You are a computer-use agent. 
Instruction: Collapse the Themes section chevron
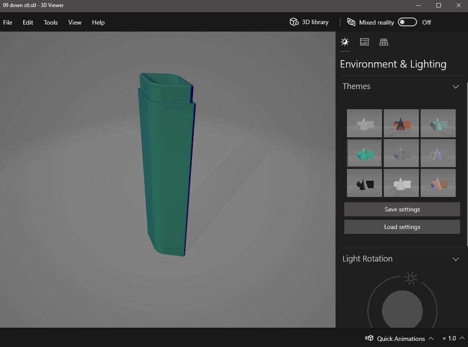click(x=455, y=86)
